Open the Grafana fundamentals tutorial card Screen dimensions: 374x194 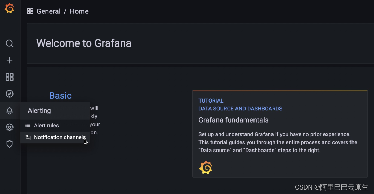coord(280,134)
